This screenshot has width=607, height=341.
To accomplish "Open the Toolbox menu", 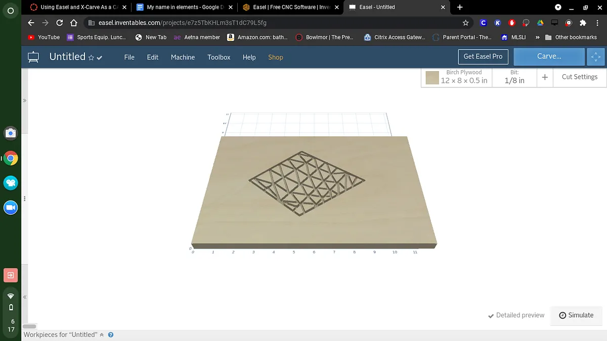I will coord(219,57).
